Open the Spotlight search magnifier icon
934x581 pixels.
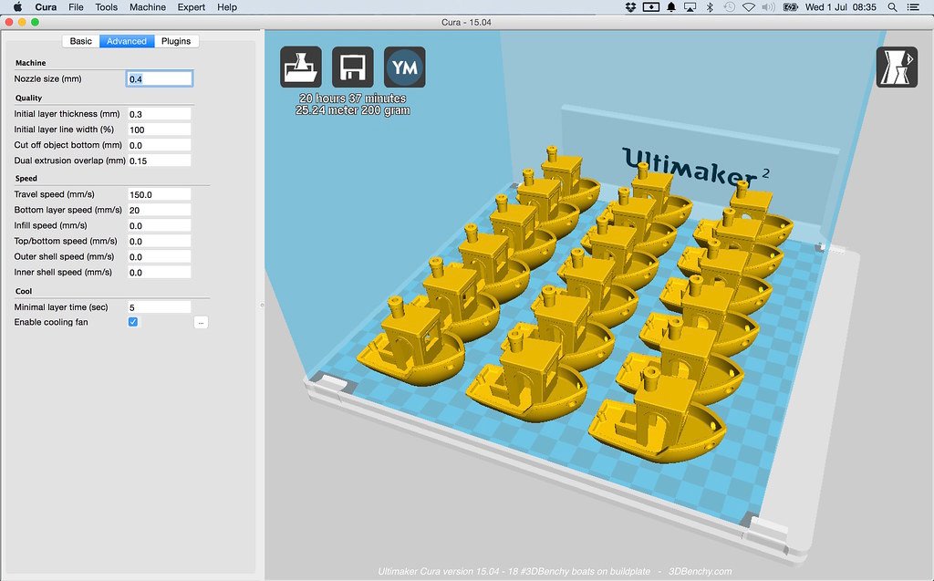[x=891, y=7]
